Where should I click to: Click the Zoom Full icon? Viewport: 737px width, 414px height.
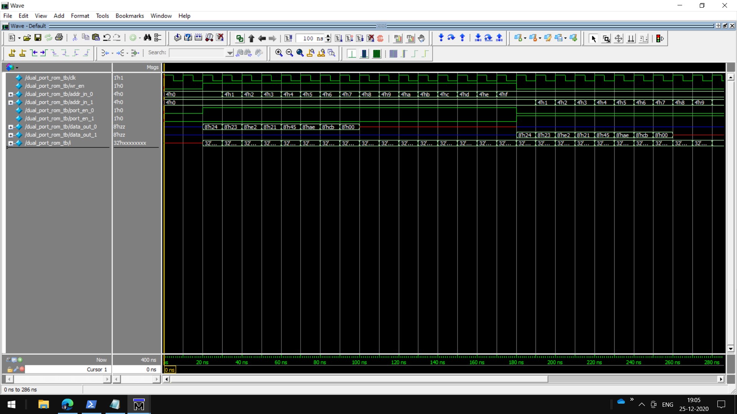[x=300, y=53]
